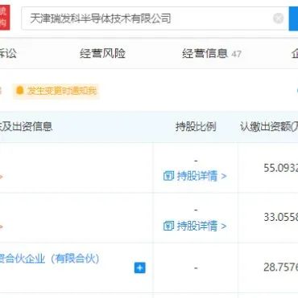Click the 认缴出资额 column header
298x298 pixels.
click(x=269, y=126)
